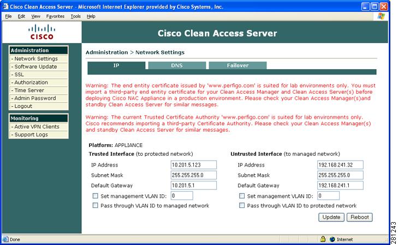The image size is (398, 245).
Task: Switch to the DNS tab
Action: pos(177,65)
